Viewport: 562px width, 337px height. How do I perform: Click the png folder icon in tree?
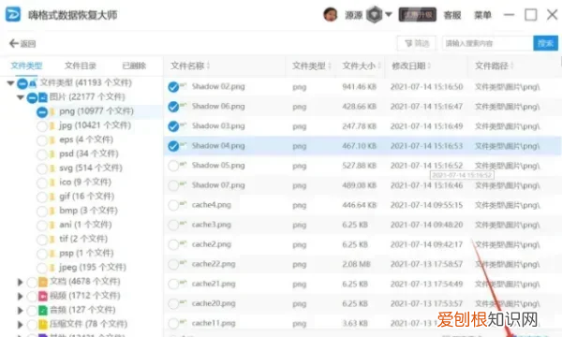click(x=52, y=112)
